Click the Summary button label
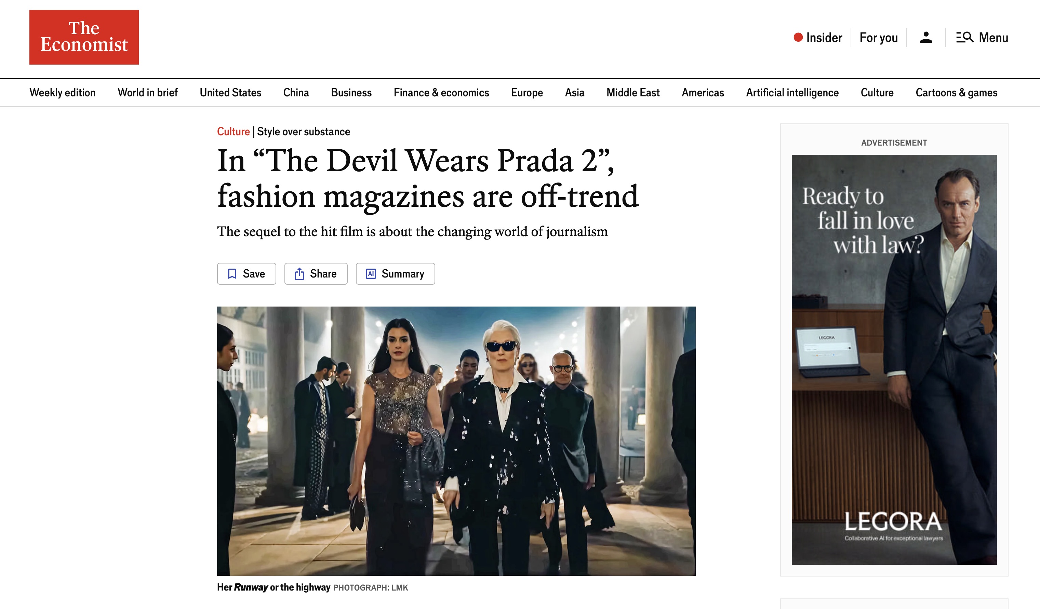This screenshot has width=1040, height=609. click(403, 274)
